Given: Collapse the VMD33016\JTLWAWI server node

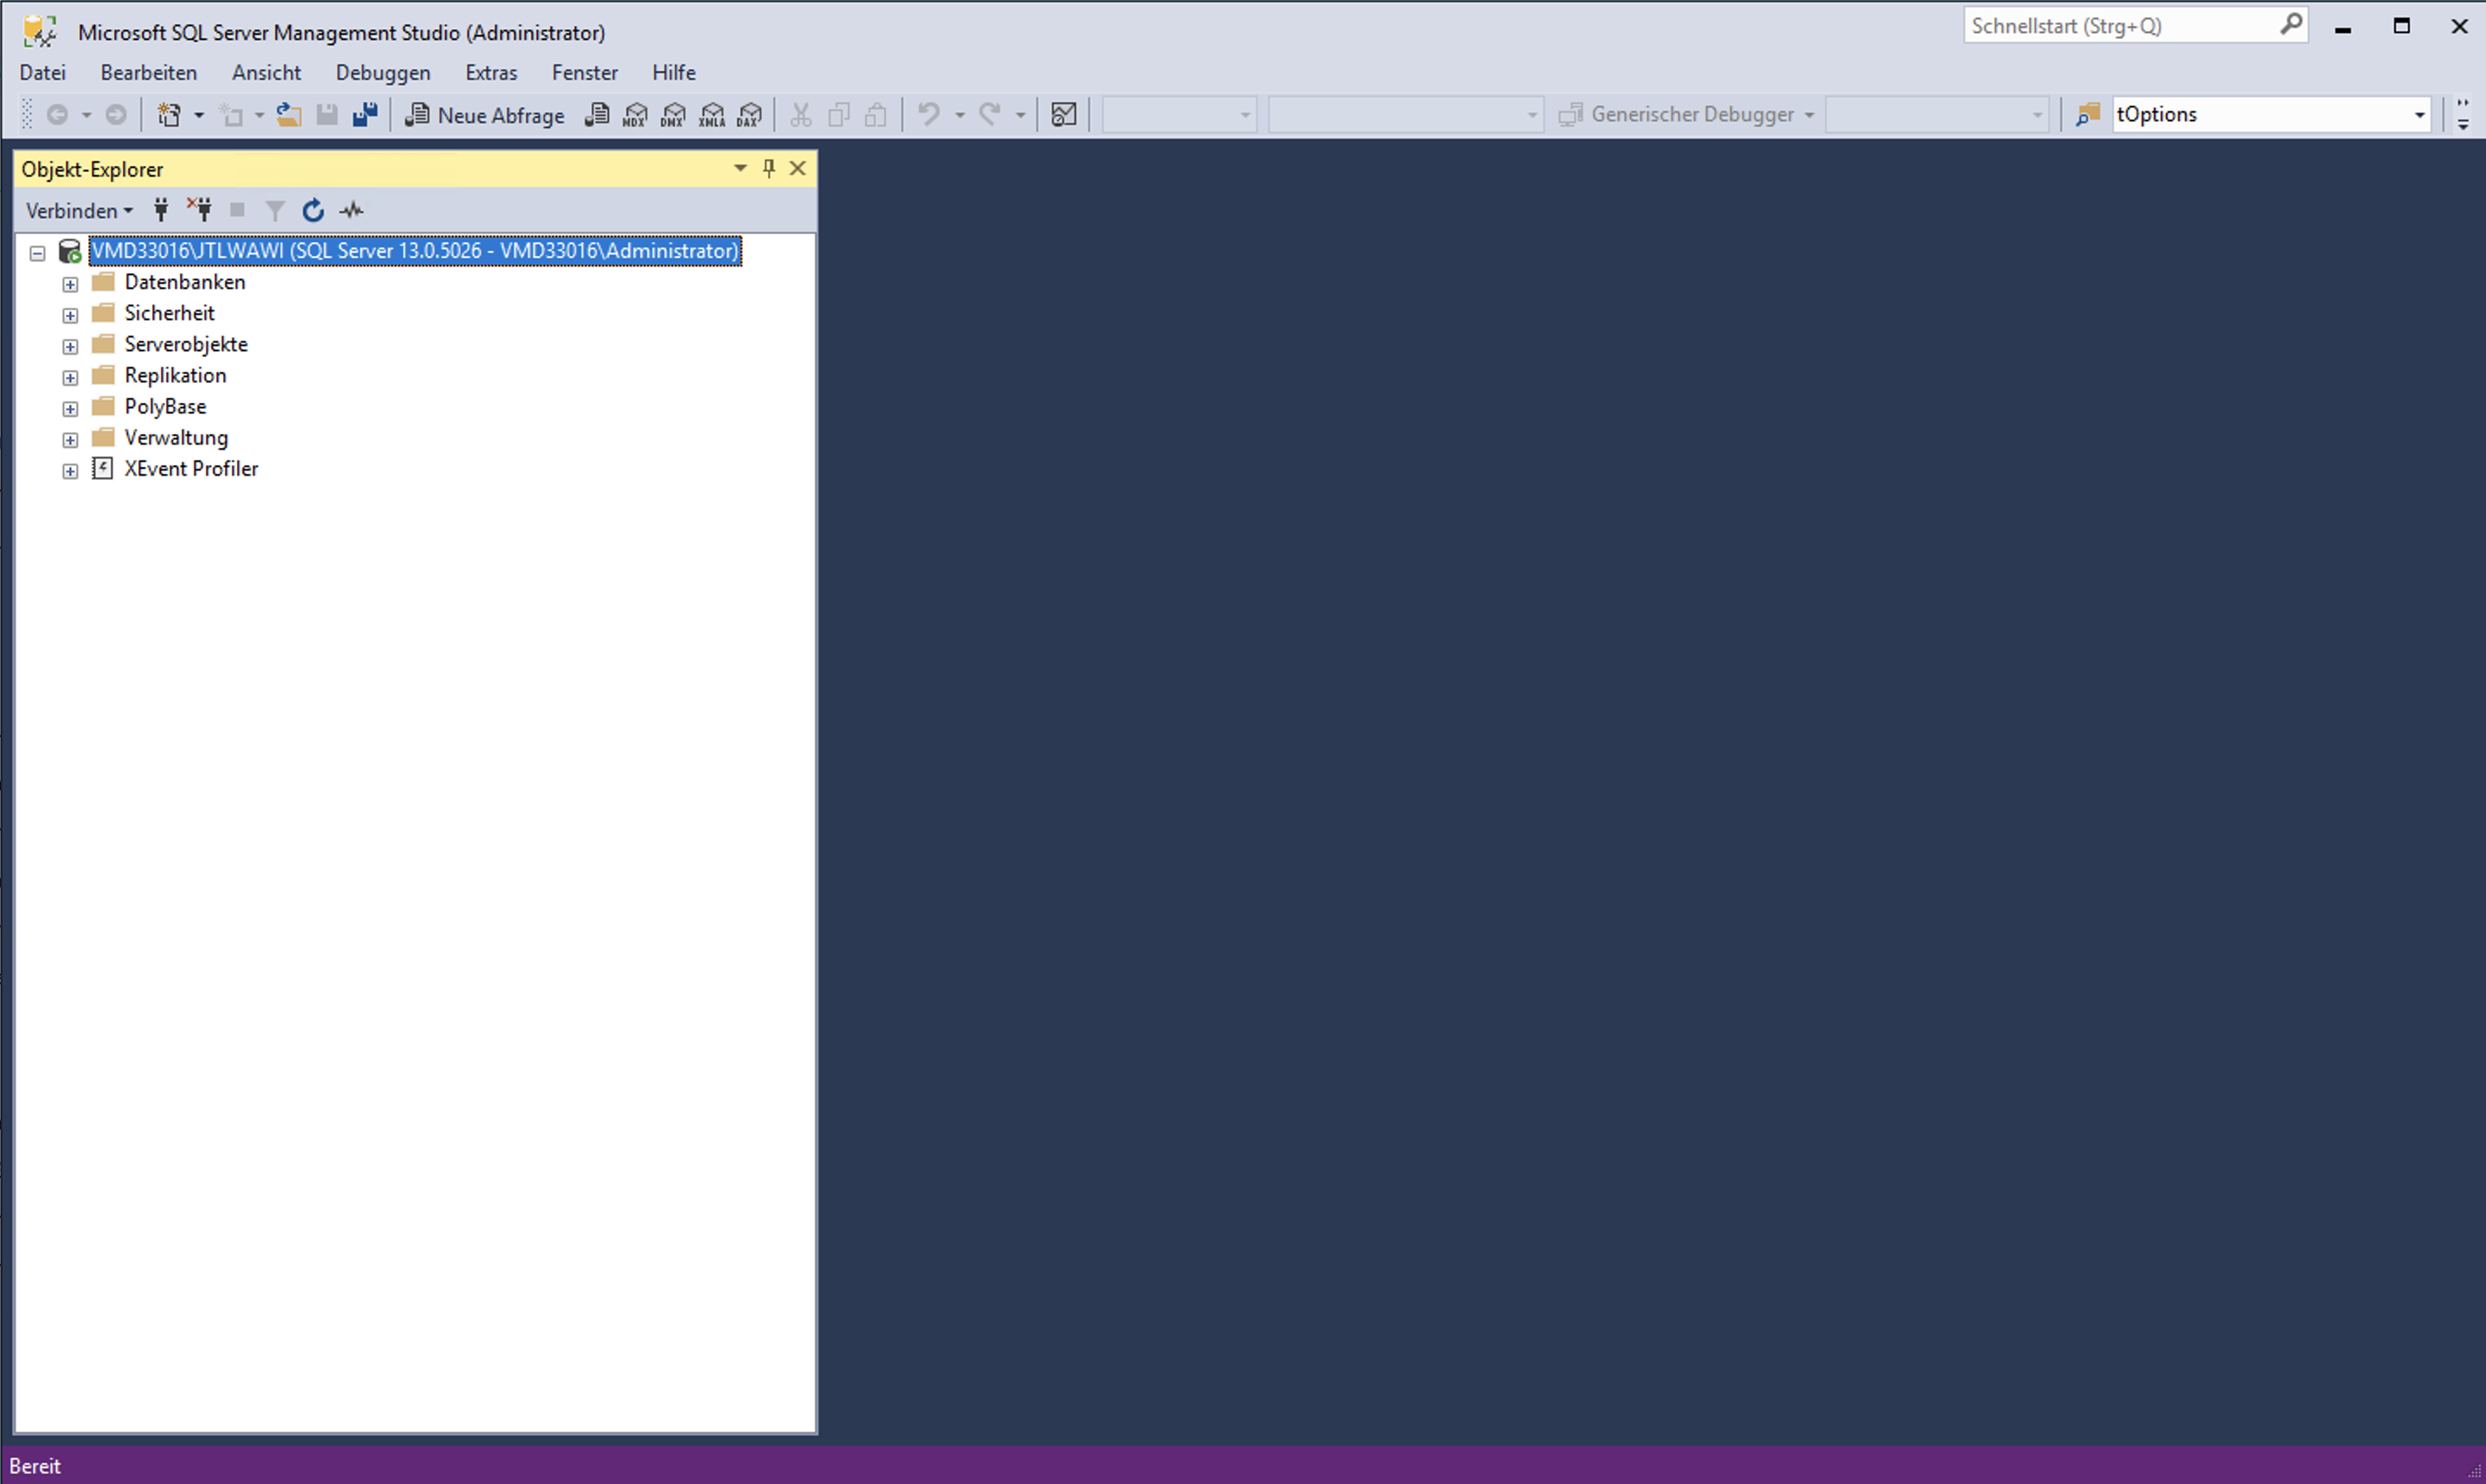Looking at the screenshot, I should click(38, 253).
